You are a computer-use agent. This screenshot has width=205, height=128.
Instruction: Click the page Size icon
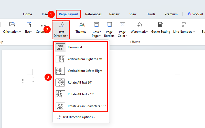pyautogui.click(x=28, y=25)
